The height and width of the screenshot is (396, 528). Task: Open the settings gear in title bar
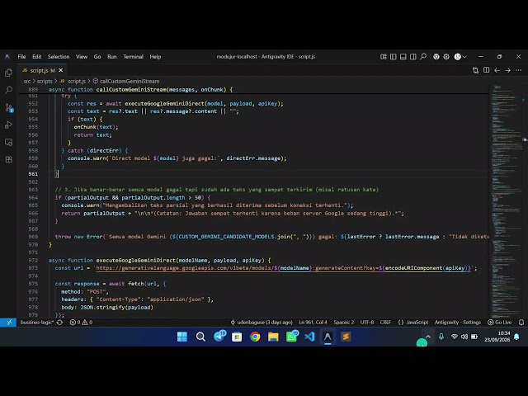(446, 57)
